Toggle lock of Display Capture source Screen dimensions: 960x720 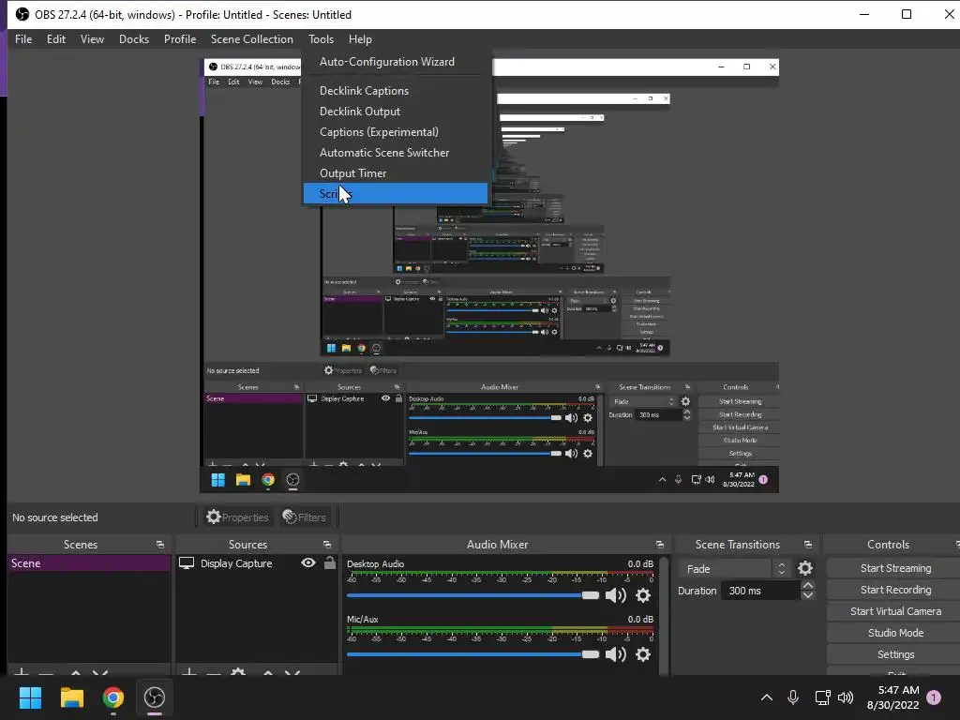coord(329,562)
